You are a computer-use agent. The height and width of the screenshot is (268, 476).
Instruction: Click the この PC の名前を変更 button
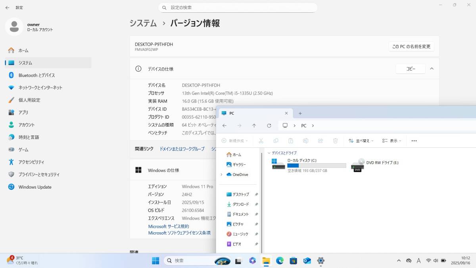(x=411, y=46)
